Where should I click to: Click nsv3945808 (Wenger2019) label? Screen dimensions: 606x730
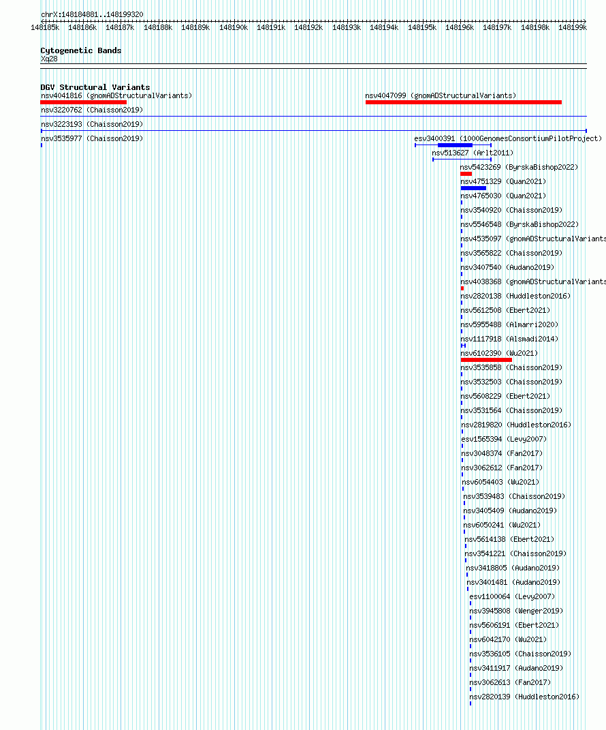tap(516, 611)
